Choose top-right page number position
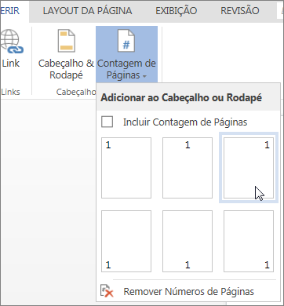The width and height of the screenshot is (284, 306). click(x=249, y=168)
